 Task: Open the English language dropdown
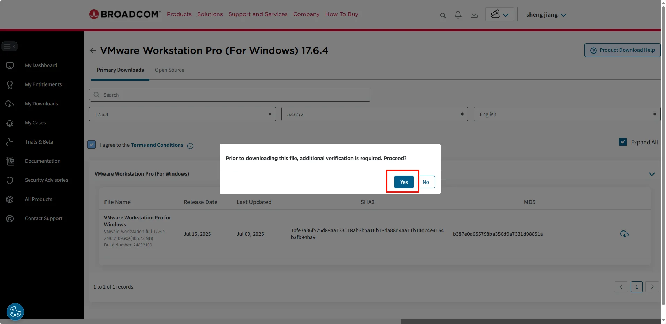click(566, 114)
